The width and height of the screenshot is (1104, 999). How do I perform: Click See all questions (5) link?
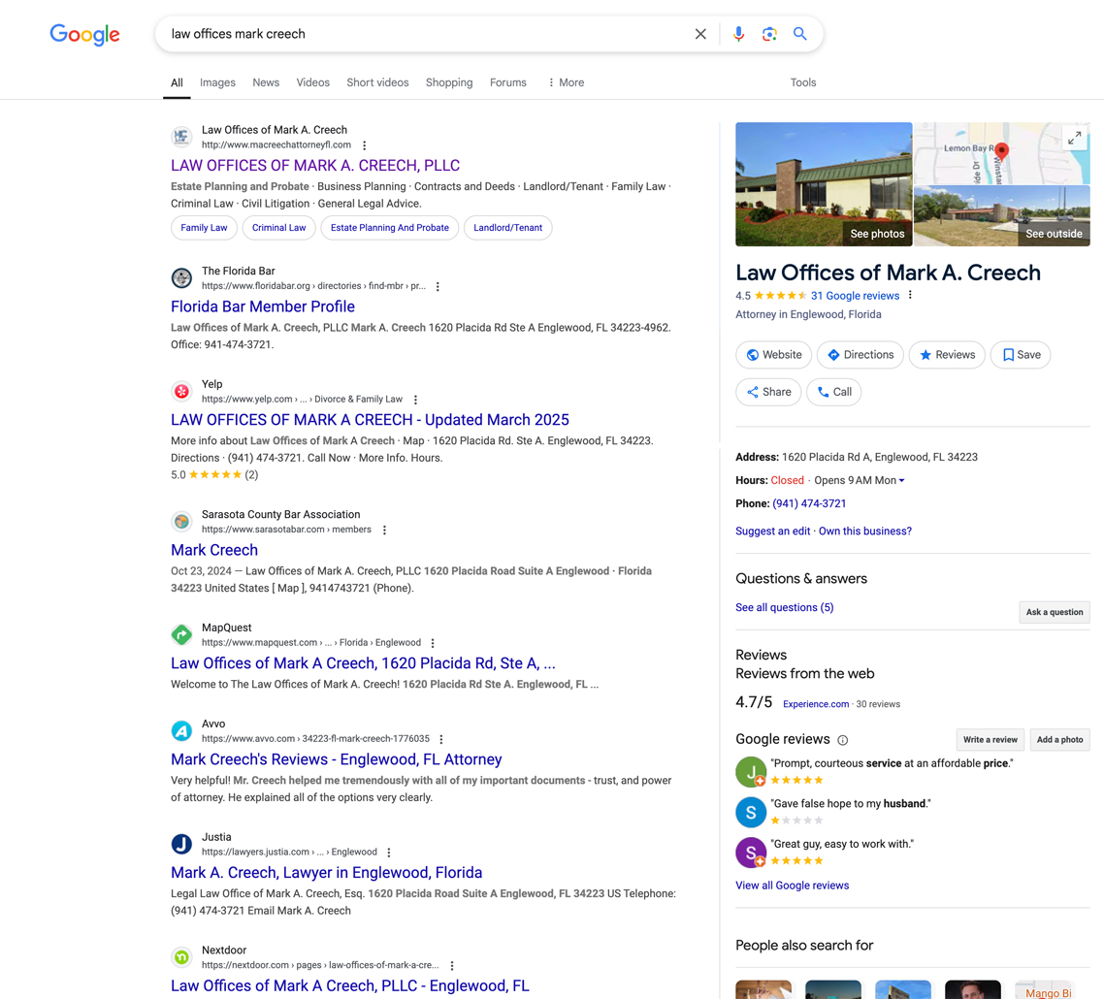pos(785,607)
